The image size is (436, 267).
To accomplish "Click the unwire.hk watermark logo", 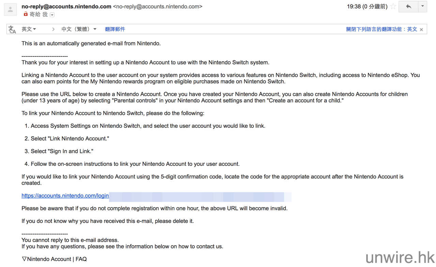I will point(400,257).
